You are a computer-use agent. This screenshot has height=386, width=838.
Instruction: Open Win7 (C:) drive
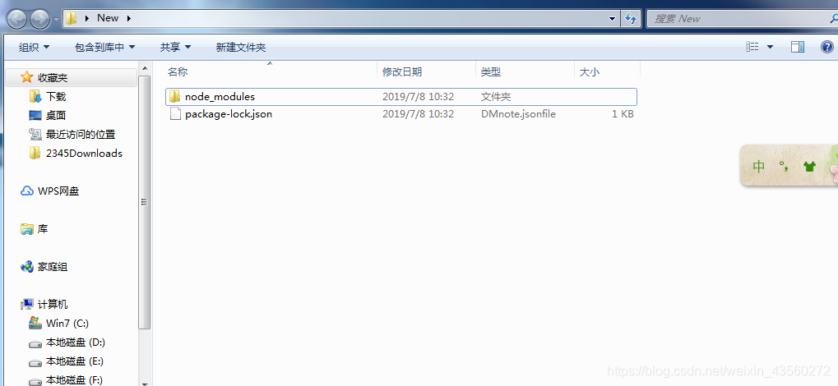tap(67, 323)
